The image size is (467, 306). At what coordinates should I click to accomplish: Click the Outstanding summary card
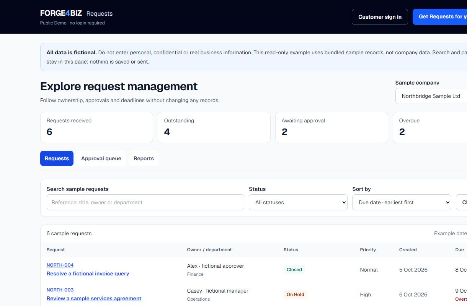click(214, 127)
